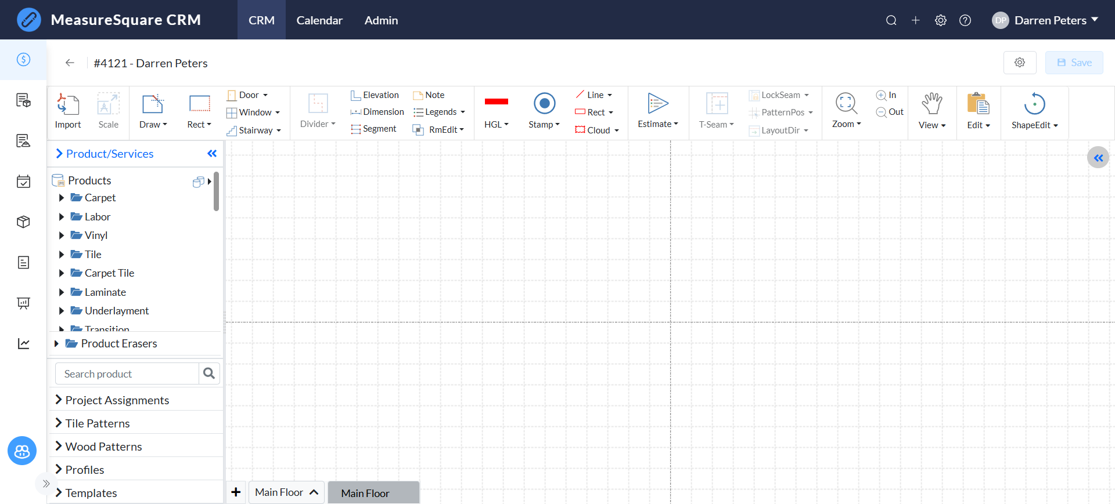The width and height of the screenshot is (1115, 504).
Task: Open the Main Floor level selector
Action: pyautogui.click(x=286, y=492)
